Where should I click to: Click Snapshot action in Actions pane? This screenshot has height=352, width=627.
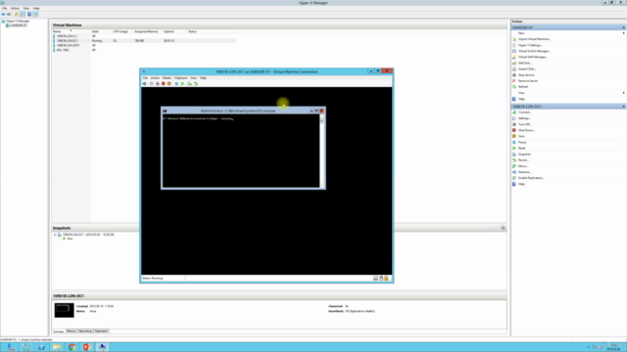click(524, 154)
